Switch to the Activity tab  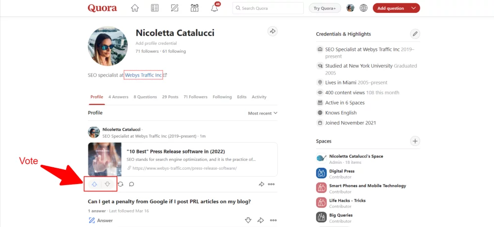click(x=259, y=97)
